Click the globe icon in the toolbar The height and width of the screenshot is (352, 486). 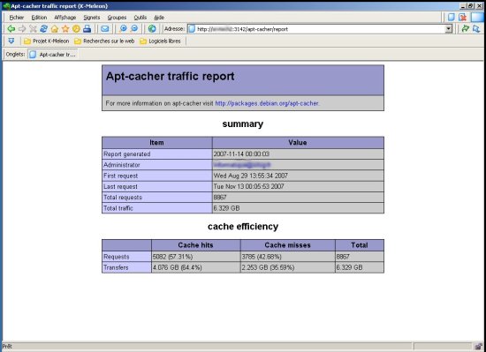(152, 29)
